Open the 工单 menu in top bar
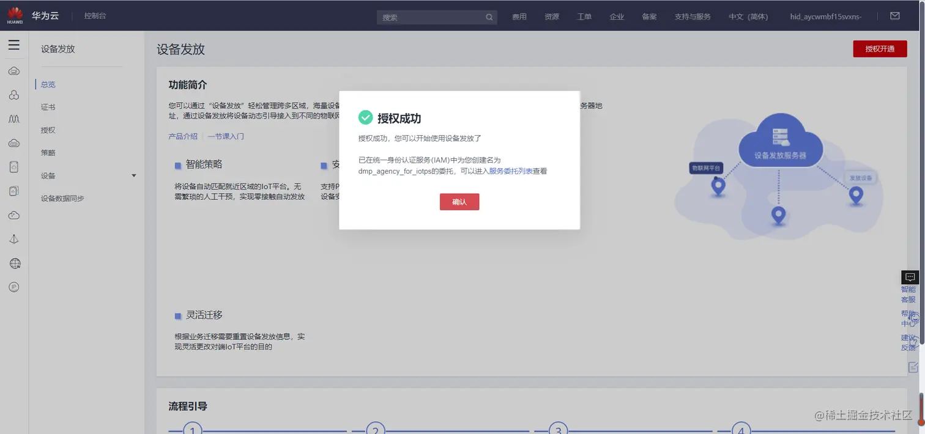 pos(584,17)
